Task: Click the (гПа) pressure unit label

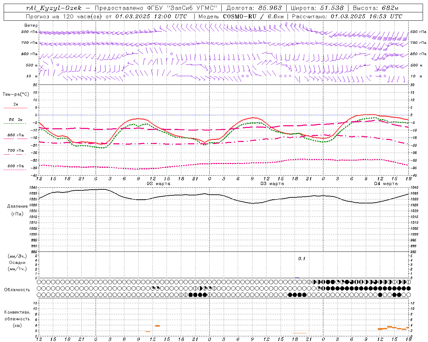Action: [x=17, y=214]
